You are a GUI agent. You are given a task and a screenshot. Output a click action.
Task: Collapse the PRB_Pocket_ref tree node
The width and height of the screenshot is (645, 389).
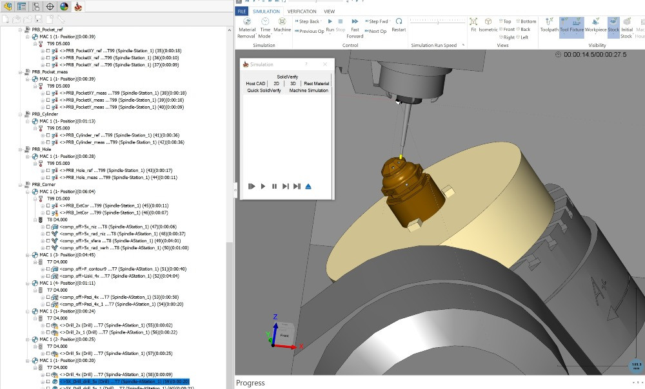[x=21, y=30]
